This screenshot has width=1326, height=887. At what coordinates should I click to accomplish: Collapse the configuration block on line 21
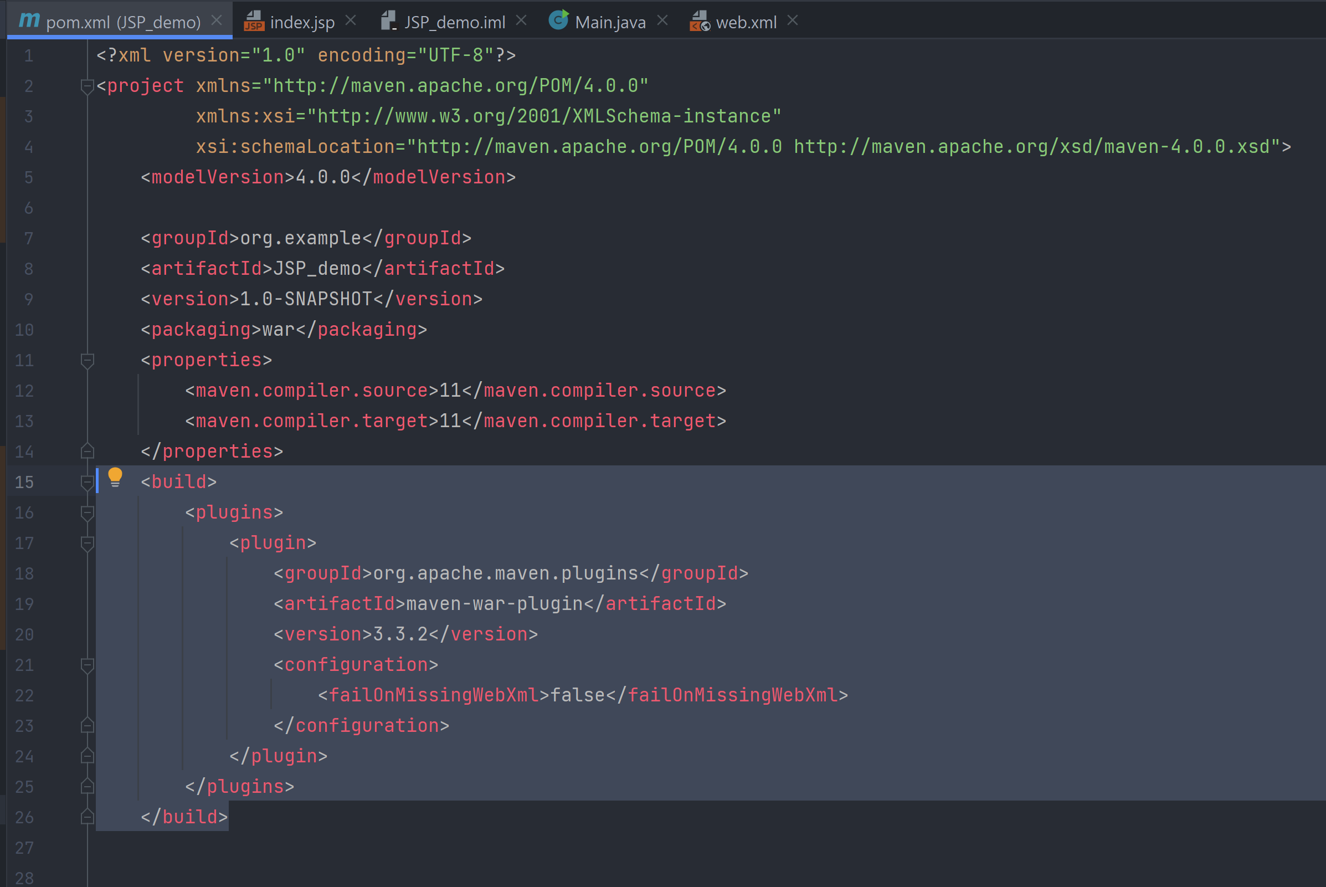tap(87, 665)
